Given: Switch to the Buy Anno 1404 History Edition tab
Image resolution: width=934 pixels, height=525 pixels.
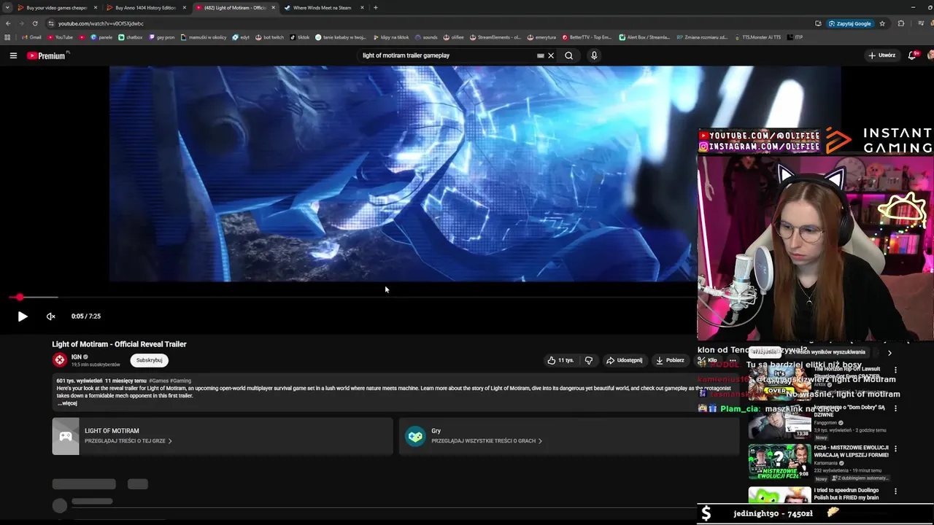Looking at the screenshot, I should 145,7.
